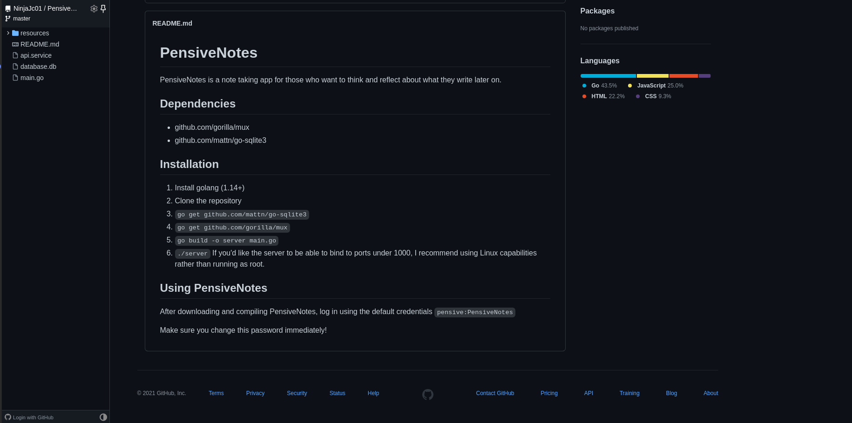Open Octotree settings gear icon
Viewport: 852px width, 423px height.
(x=94, y=8)
